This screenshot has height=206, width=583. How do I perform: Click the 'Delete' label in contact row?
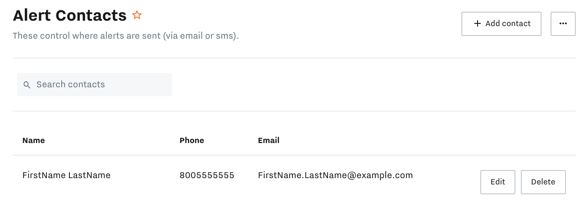pyautogui.click(x=543, y=182)
